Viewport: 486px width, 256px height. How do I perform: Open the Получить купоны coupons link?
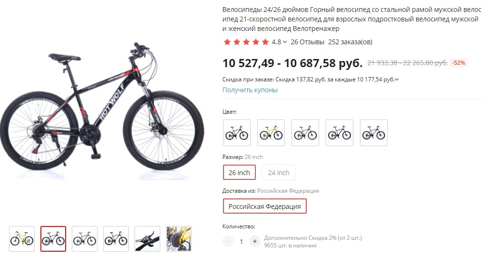coord(250,90)
